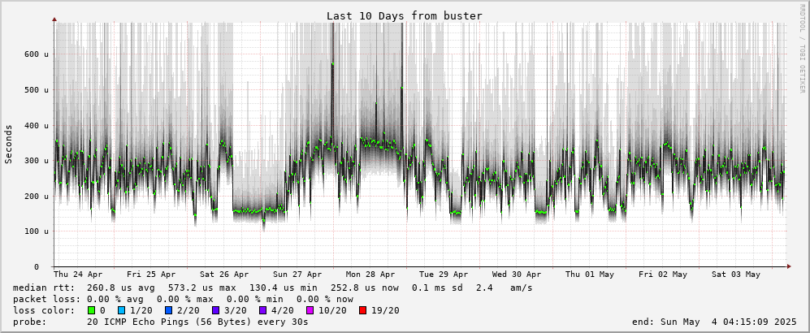The height and width of the screenshot is (333, 810).
Task: Click the 'Fri 02 May' date label
Action: coord(663,275)
